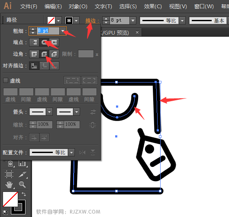Align stroke to center in 对齐描边
Image resolution: width=229 pixels, height=217 pixels.
pyautogui.click(x=34, y=66)
